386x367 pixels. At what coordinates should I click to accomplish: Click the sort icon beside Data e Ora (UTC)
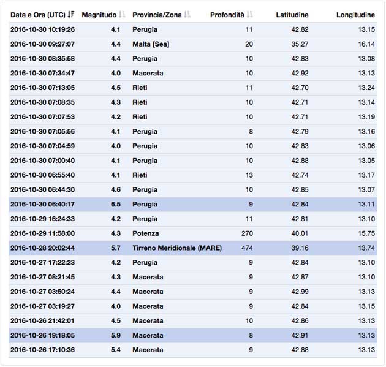(x=71, y=15)
